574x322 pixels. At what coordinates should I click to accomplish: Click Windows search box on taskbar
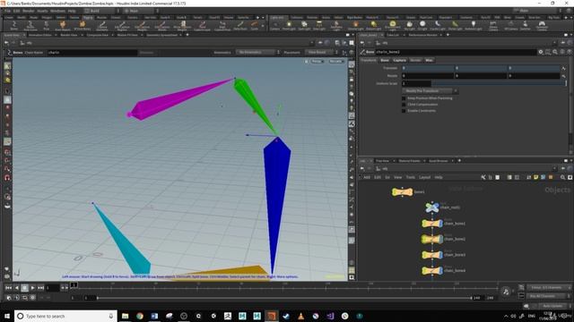pyautogui.click(x=65, y=316)
